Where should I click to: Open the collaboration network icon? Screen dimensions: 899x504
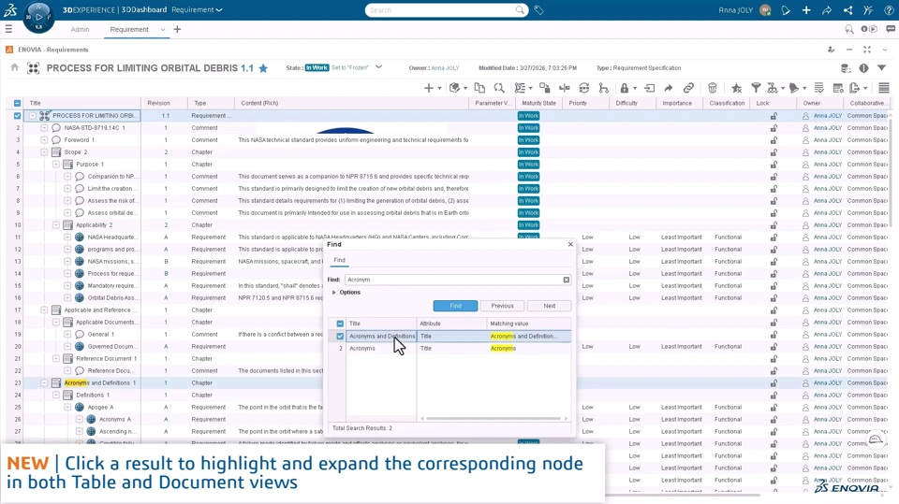(847, 10)
